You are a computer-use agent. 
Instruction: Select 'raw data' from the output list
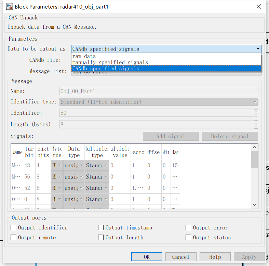click(x=166, y=56)
